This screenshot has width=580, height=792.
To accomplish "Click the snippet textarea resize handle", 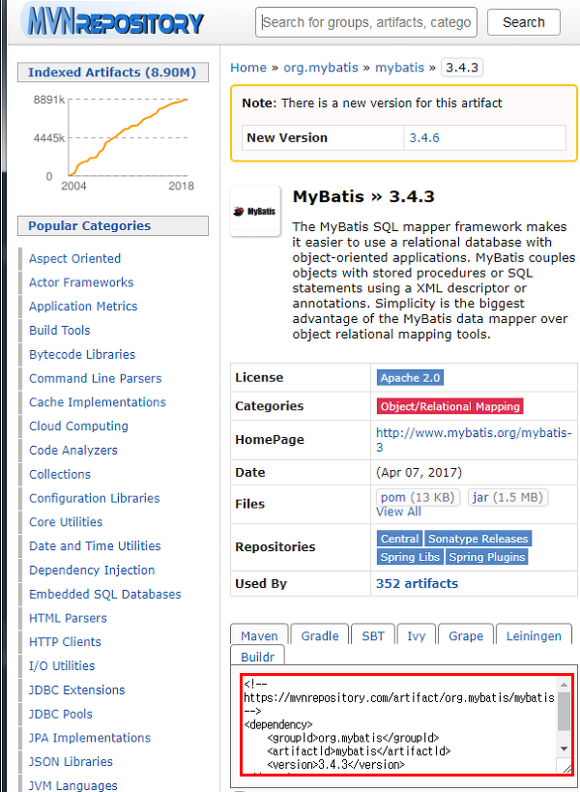I will (x=566, y=767).
